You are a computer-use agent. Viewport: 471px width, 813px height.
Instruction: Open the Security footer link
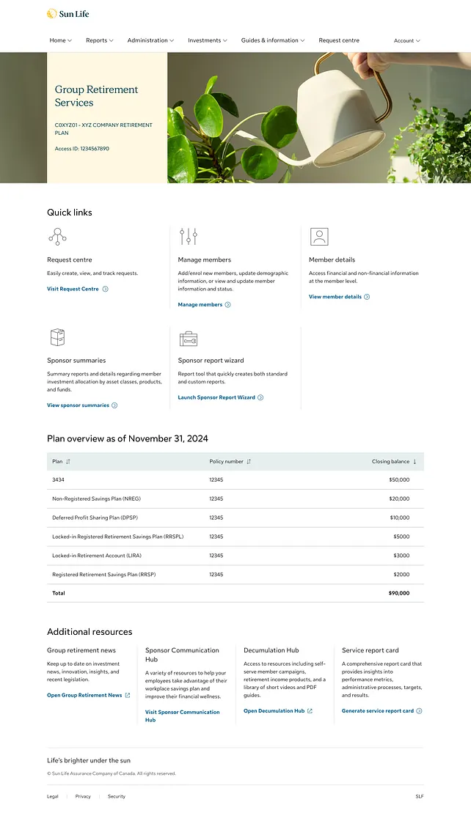click(x=117, y=796)
